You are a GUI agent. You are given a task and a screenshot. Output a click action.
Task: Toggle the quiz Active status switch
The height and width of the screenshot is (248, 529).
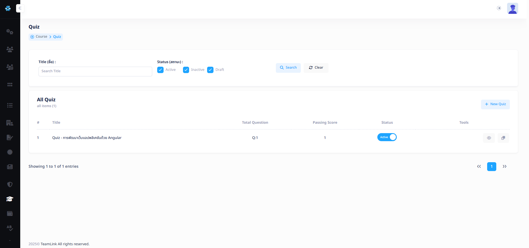pyautogui.click(x=387, y=137)
